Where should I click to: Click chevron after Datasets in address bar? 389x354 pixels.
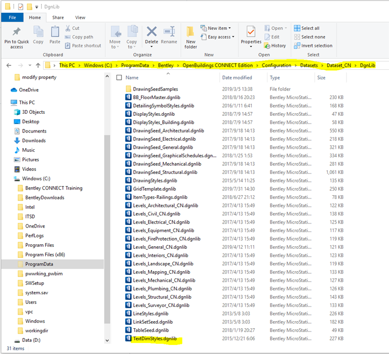322,65
